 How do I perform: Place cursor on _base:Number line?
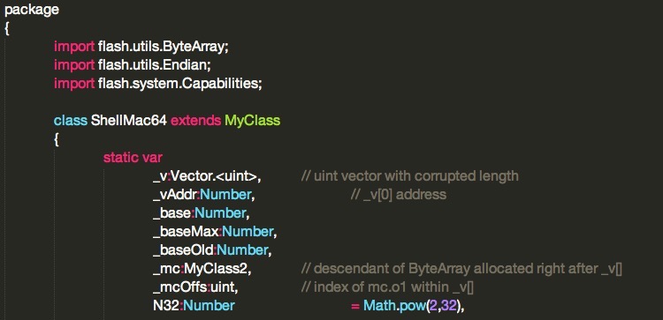[x=202, y=213]
